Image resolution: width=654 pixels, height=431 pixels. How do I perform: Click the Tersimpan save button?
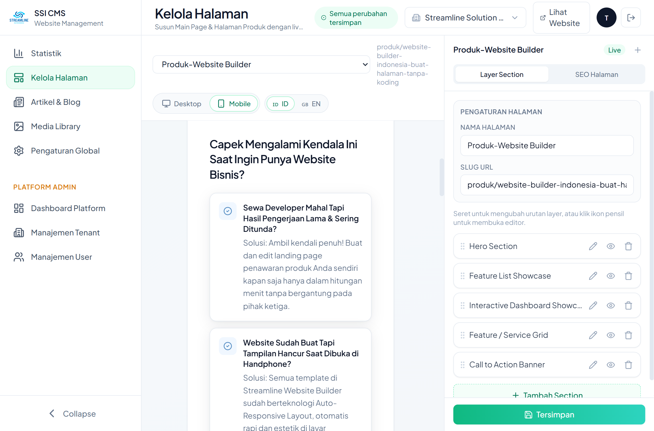click(x=549, y=414)
